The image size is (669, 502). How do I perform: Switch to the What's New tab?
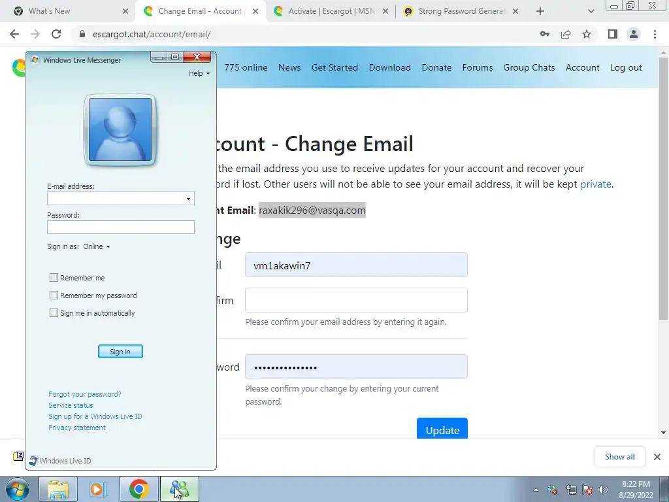click(68, 11)
